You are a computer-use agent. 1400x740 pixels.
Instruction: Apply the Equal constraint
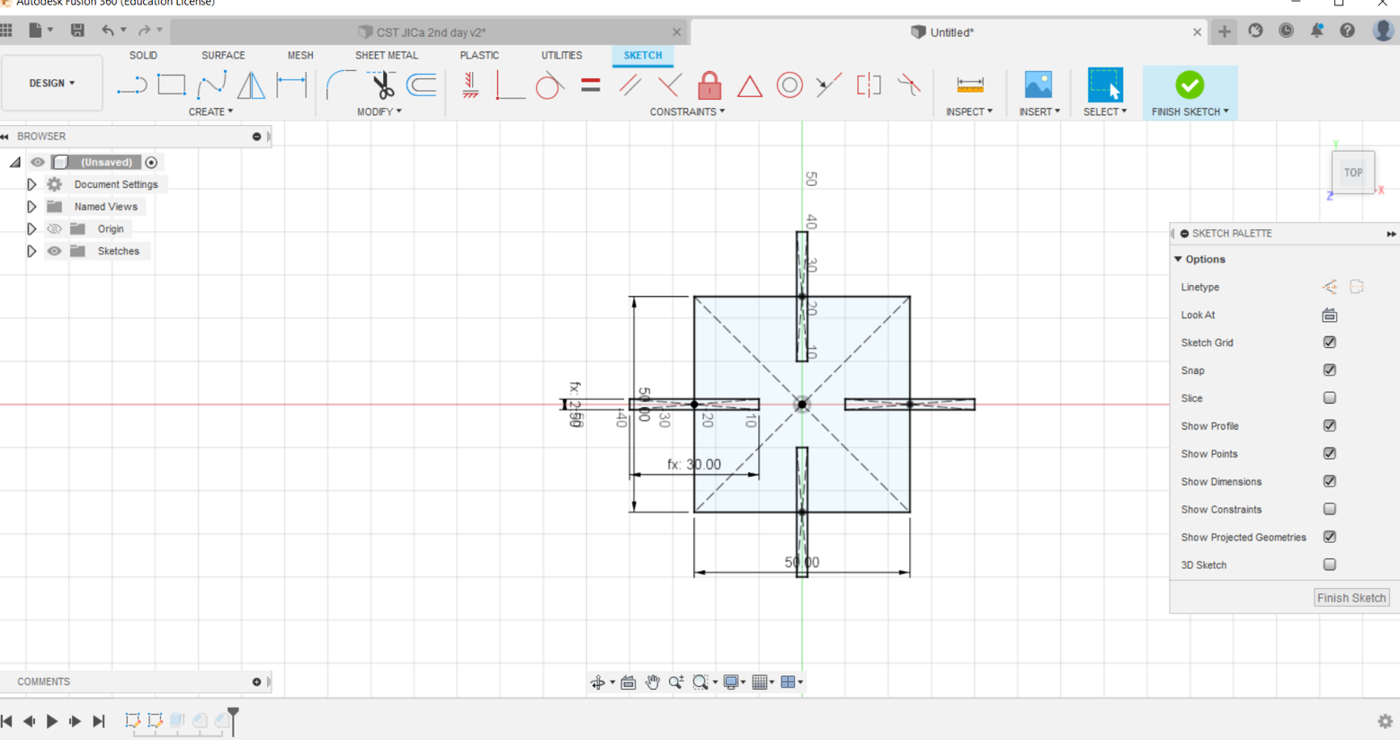[x=591, y=85]
